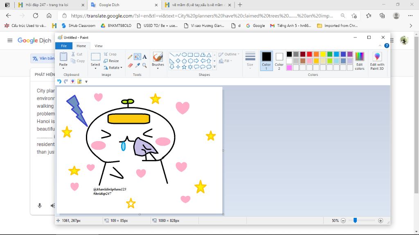419x235 pixels.
Task: Undo the last Paint action
Action: coord(59,82)
